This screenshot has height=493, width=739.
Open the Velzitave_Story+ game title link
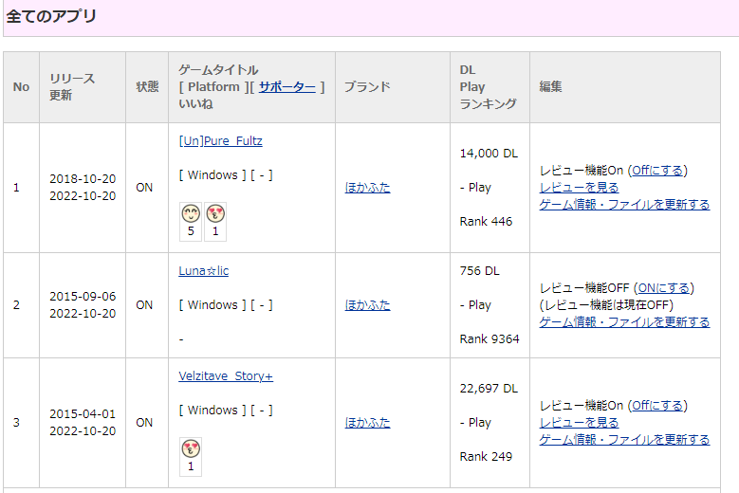226,376
